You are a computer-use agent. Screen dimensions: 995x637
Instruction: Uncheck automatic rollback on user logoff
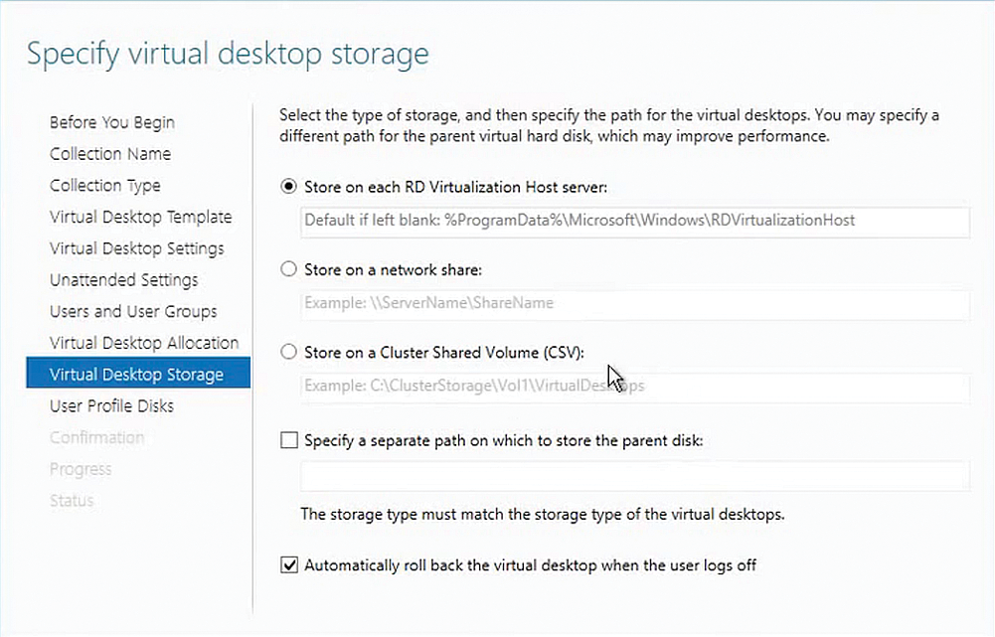(x=288, y=564)
